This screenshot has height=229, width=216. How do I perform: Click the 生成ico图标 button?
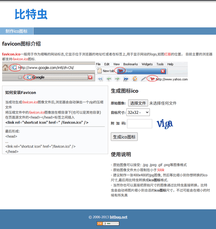[x=124, y=137]
